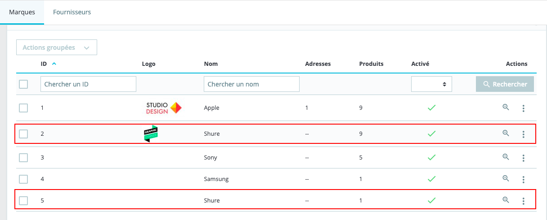Viewport: 547px width, 220px height.
Task: Open Actions groupées dropdown
Action: click(x=57, y=47)
